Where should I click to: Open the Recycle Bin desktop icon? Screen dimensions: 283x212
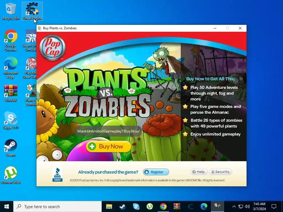tap(11, 11)
